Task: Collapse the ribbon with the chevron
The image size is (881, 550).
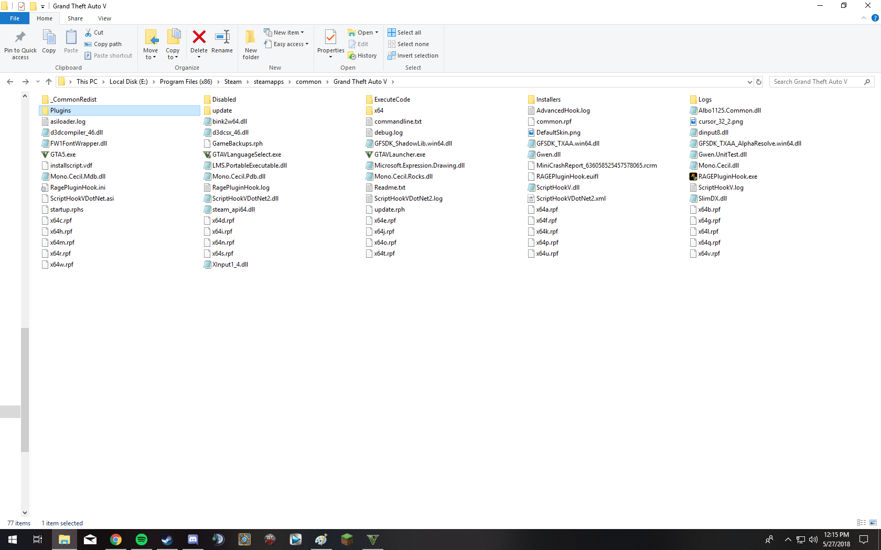Action: (x=864, y=18)
